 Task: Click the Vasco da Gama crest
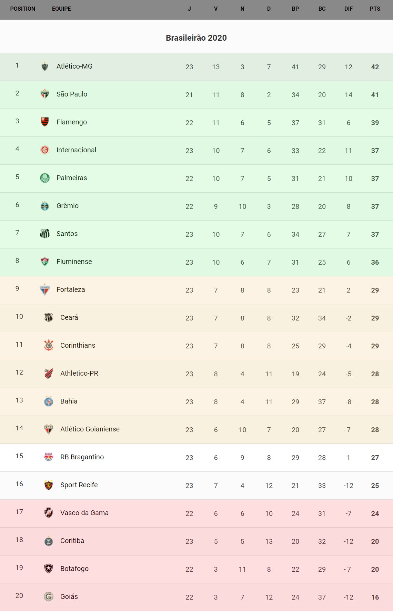[x=49, y=513]
